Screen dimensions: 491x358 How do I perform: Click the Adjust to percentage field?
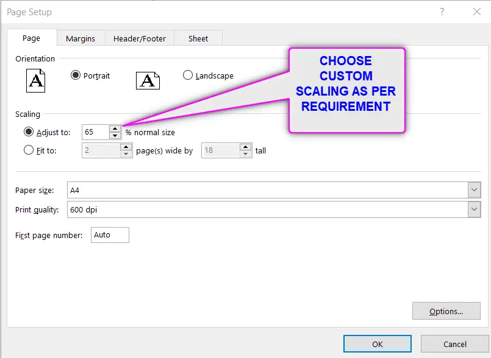coord(96,132)
